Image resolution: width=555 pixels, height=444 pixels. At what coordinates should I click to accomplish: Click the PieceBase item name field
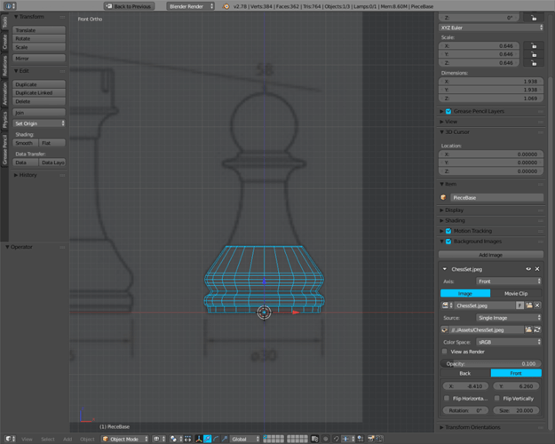coord(496,197)
